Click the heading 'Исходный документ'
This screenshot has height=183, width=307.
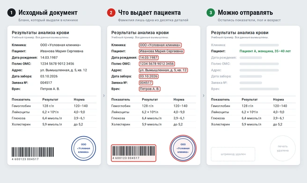pyautogui.click(x=48, y=13)
